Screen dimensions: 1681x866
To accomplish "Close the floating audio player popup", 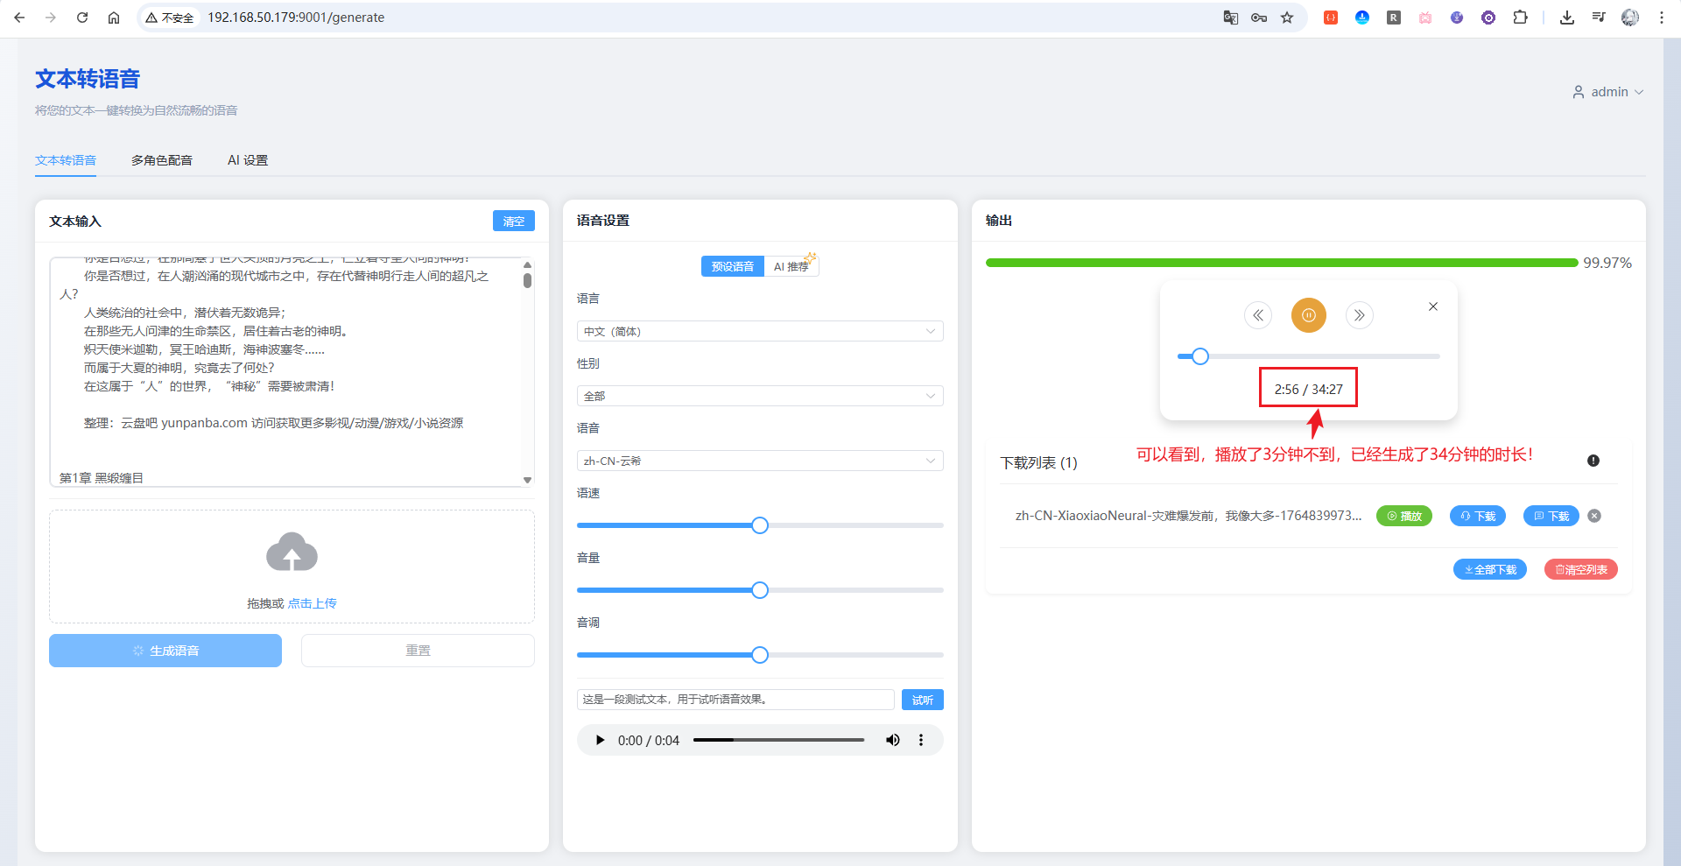I will (x=1433, y=306).
